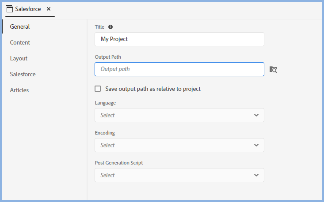Screen dimensions: 324x202
Task: Switch to the Content section
Action: pyautogui.click(x=20, y=42)
